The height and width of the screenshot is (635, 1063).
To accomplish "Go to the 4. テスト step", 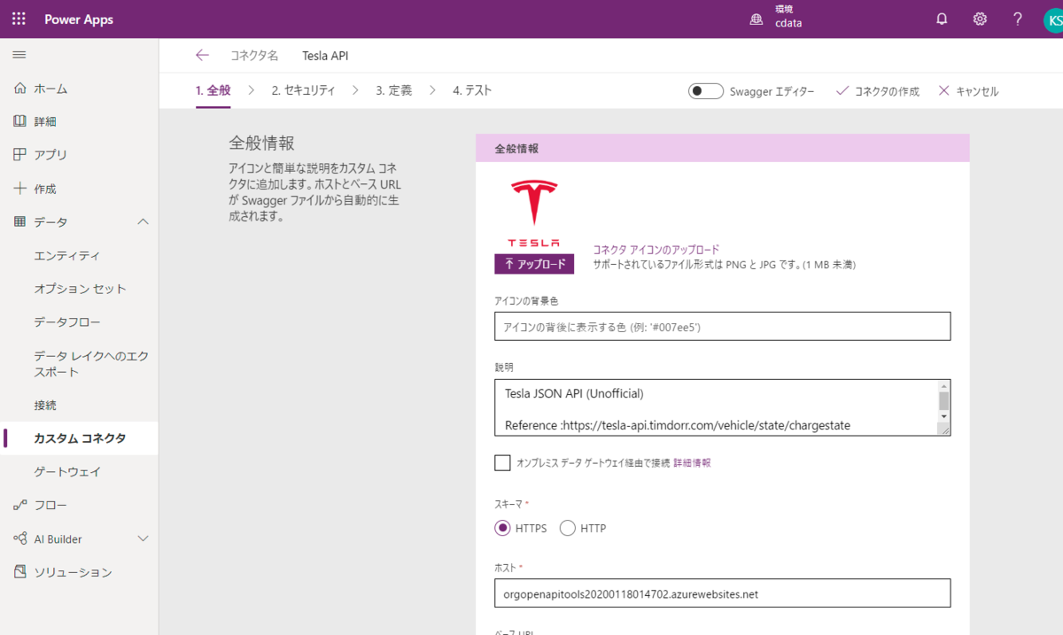I will point(472,90).
